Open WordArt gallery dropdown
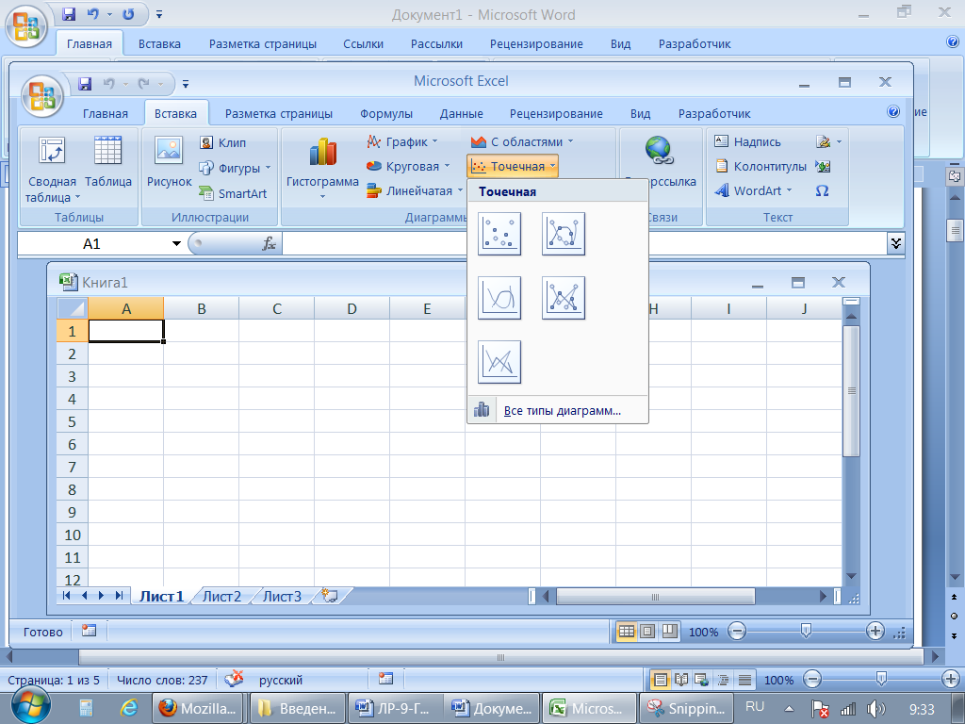 click(x=753, y=190)
